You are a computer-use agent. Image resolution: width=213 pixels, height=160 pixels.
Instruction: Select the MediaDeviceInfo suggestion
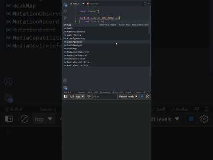tap(106, 65)
